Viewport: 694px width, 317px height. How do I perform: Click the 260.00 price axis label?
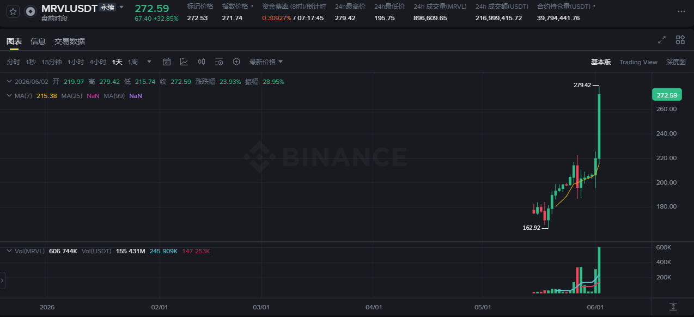click(667, 109)
